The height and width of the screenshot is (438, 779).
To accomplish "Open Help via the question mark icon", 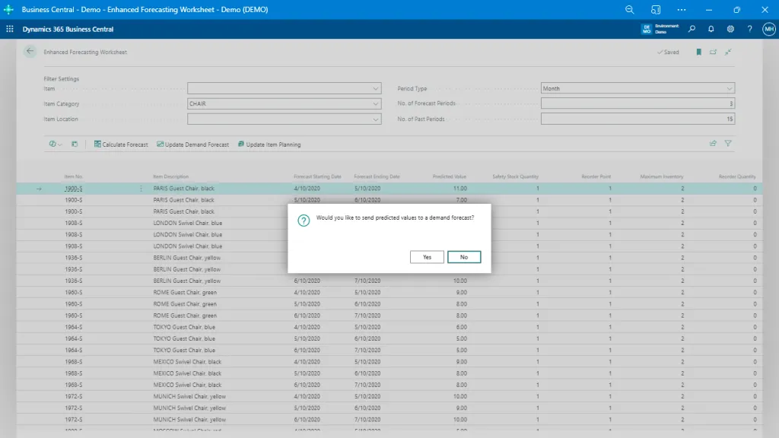I will 749,28.
